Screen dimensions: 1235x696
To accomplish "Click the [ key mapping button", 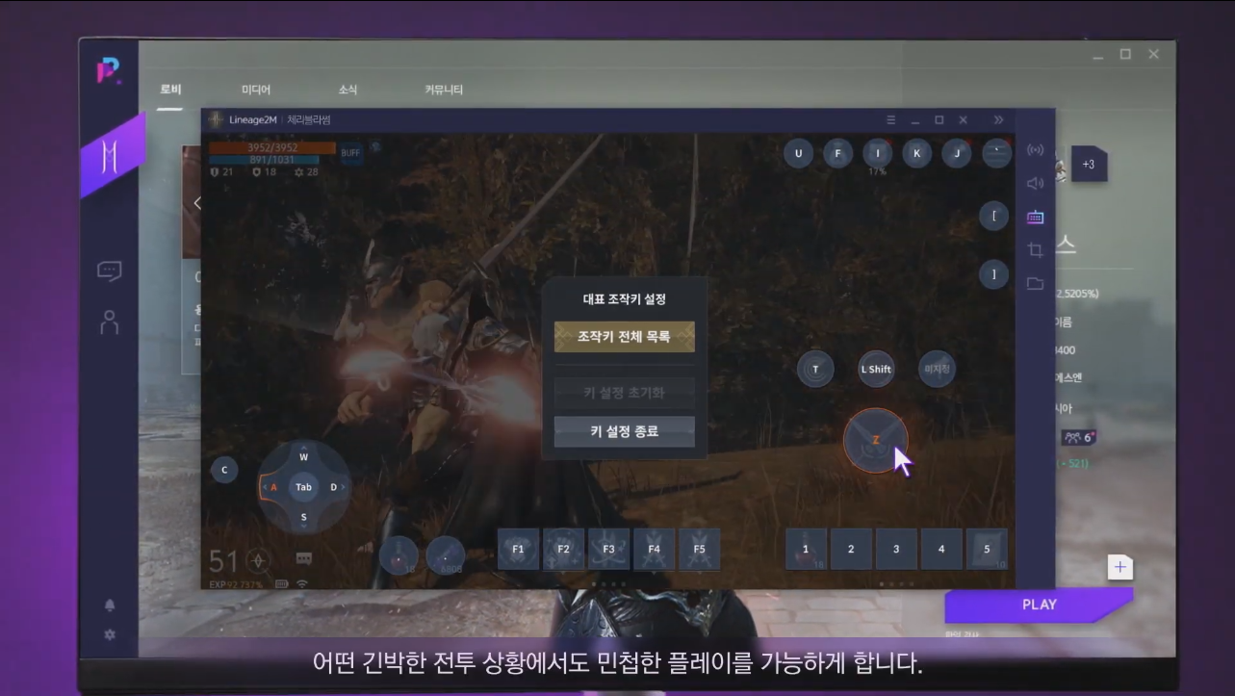I will 993,216.
